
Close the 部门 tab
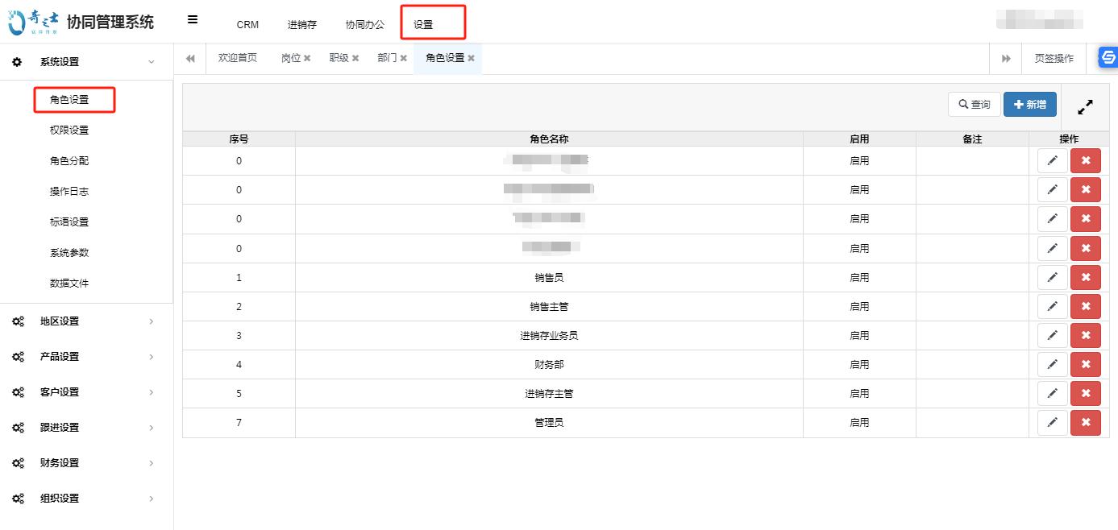pos(403,59)
